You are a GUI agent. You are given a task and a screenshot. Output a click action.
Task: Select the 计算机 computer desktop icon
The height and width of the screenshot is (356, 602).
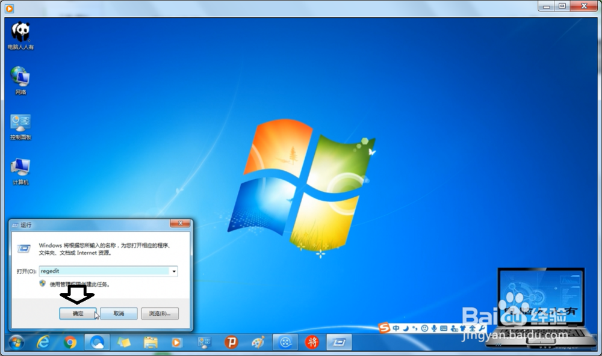20,171
